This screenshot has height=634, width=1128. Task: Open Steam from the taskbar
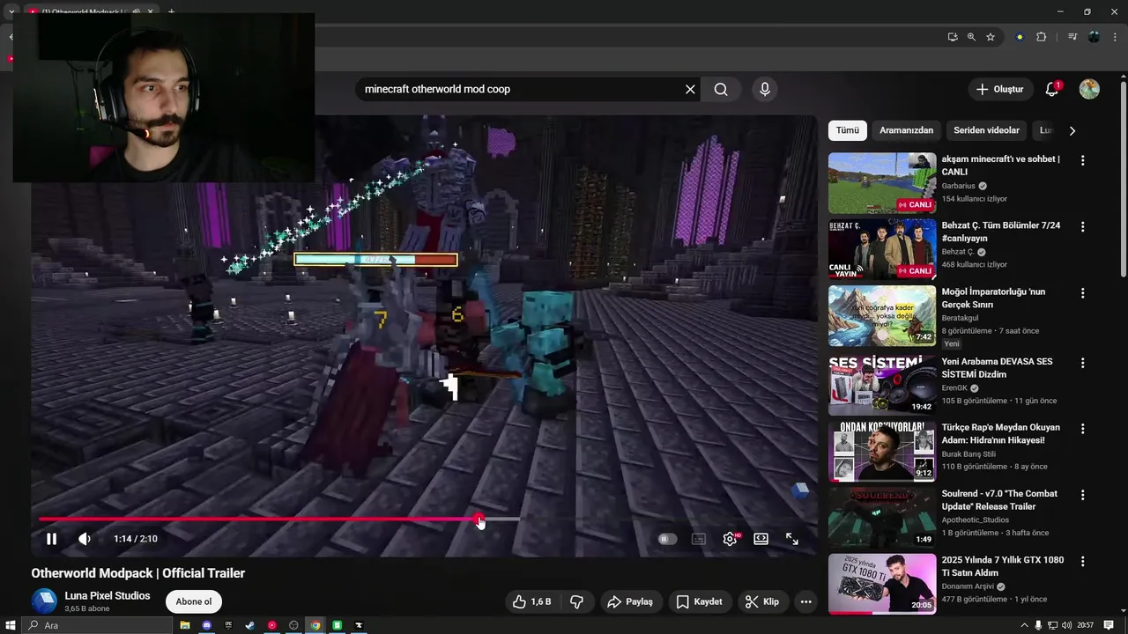click(250, 625)
